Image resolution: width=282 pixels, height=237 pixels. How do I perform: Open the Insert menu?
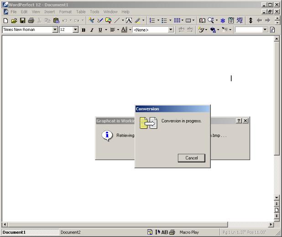coord(49,12)
